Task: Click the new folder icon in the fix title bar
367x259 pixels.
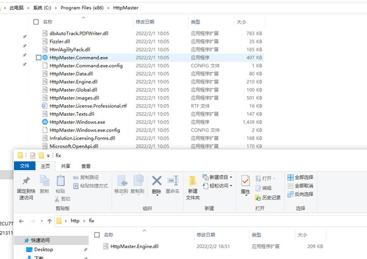Action: (41, 155)
